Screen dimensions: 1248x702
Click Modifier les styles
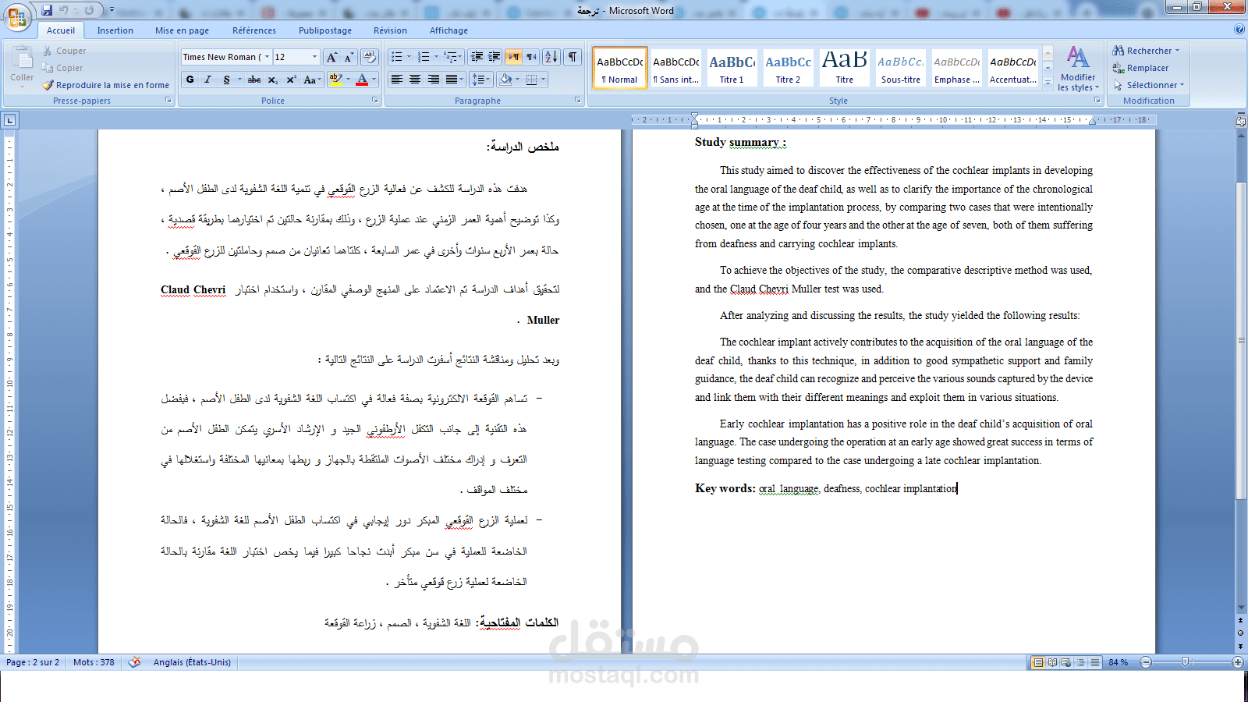[1078, 69]
